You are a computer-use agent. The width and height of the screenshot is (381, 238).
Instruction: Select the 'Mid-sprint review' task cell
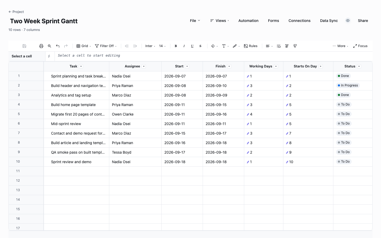coord(76,124)
